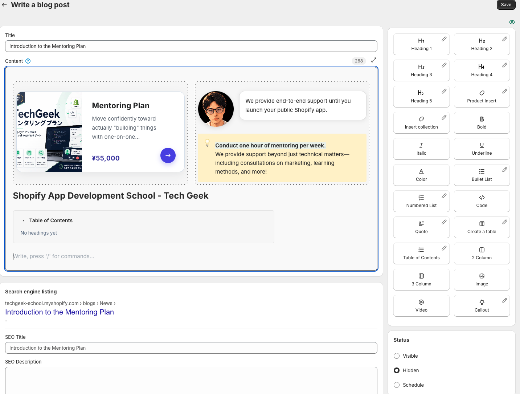Image resolution: width=520 pixels, height=394 pixels.
Task: Click the blue arrow on the Mentoring Plan card
Action: click(168, 155)
